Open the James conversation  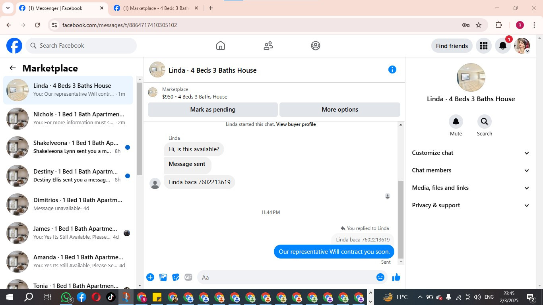click(x=68, y=233)
